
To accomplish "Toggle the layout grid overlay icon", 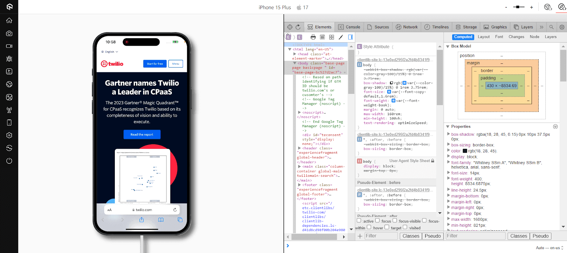I will coord(331,37).
